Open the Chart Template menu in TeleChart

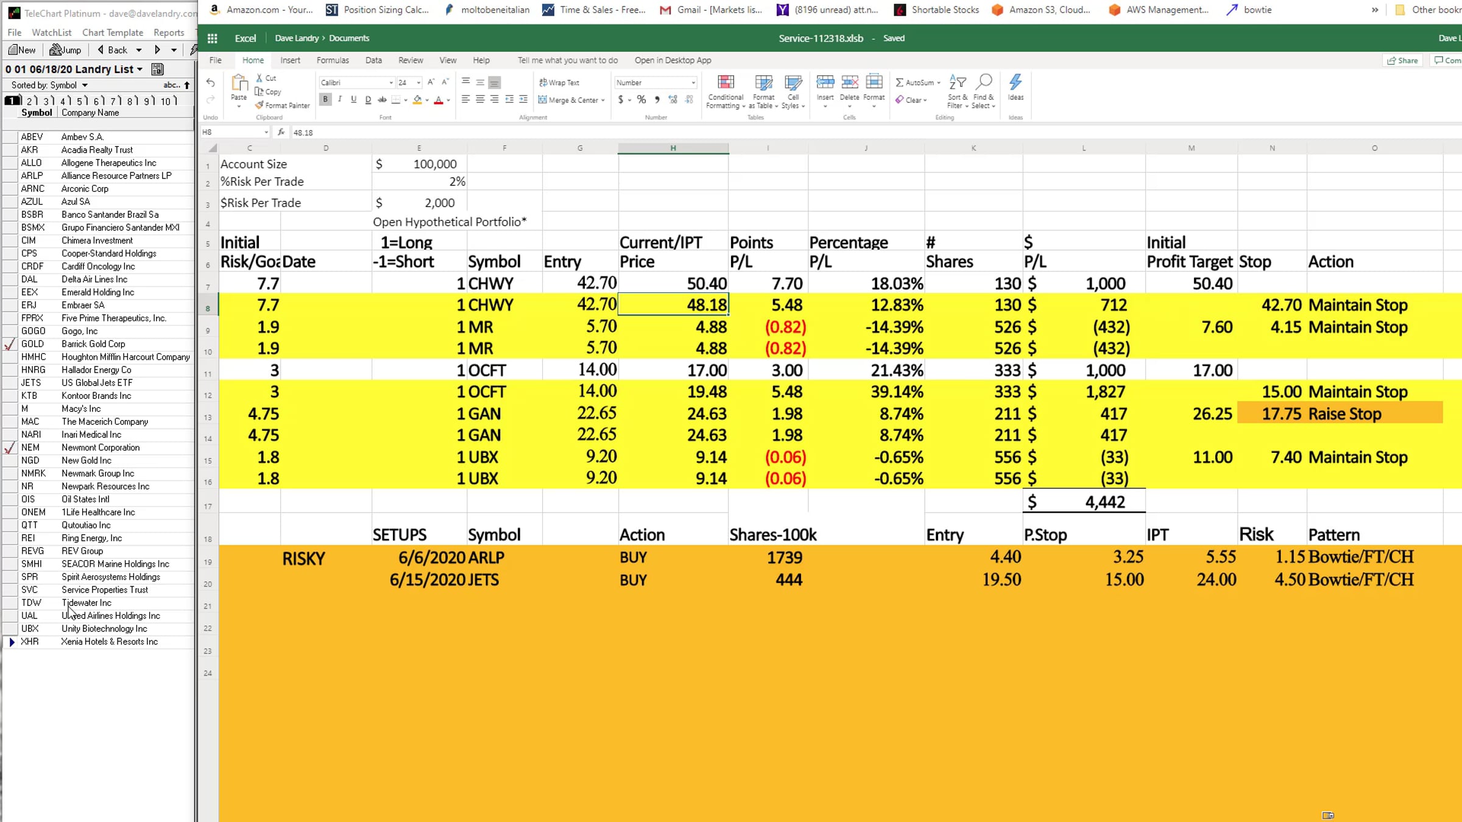click(113, 33)
